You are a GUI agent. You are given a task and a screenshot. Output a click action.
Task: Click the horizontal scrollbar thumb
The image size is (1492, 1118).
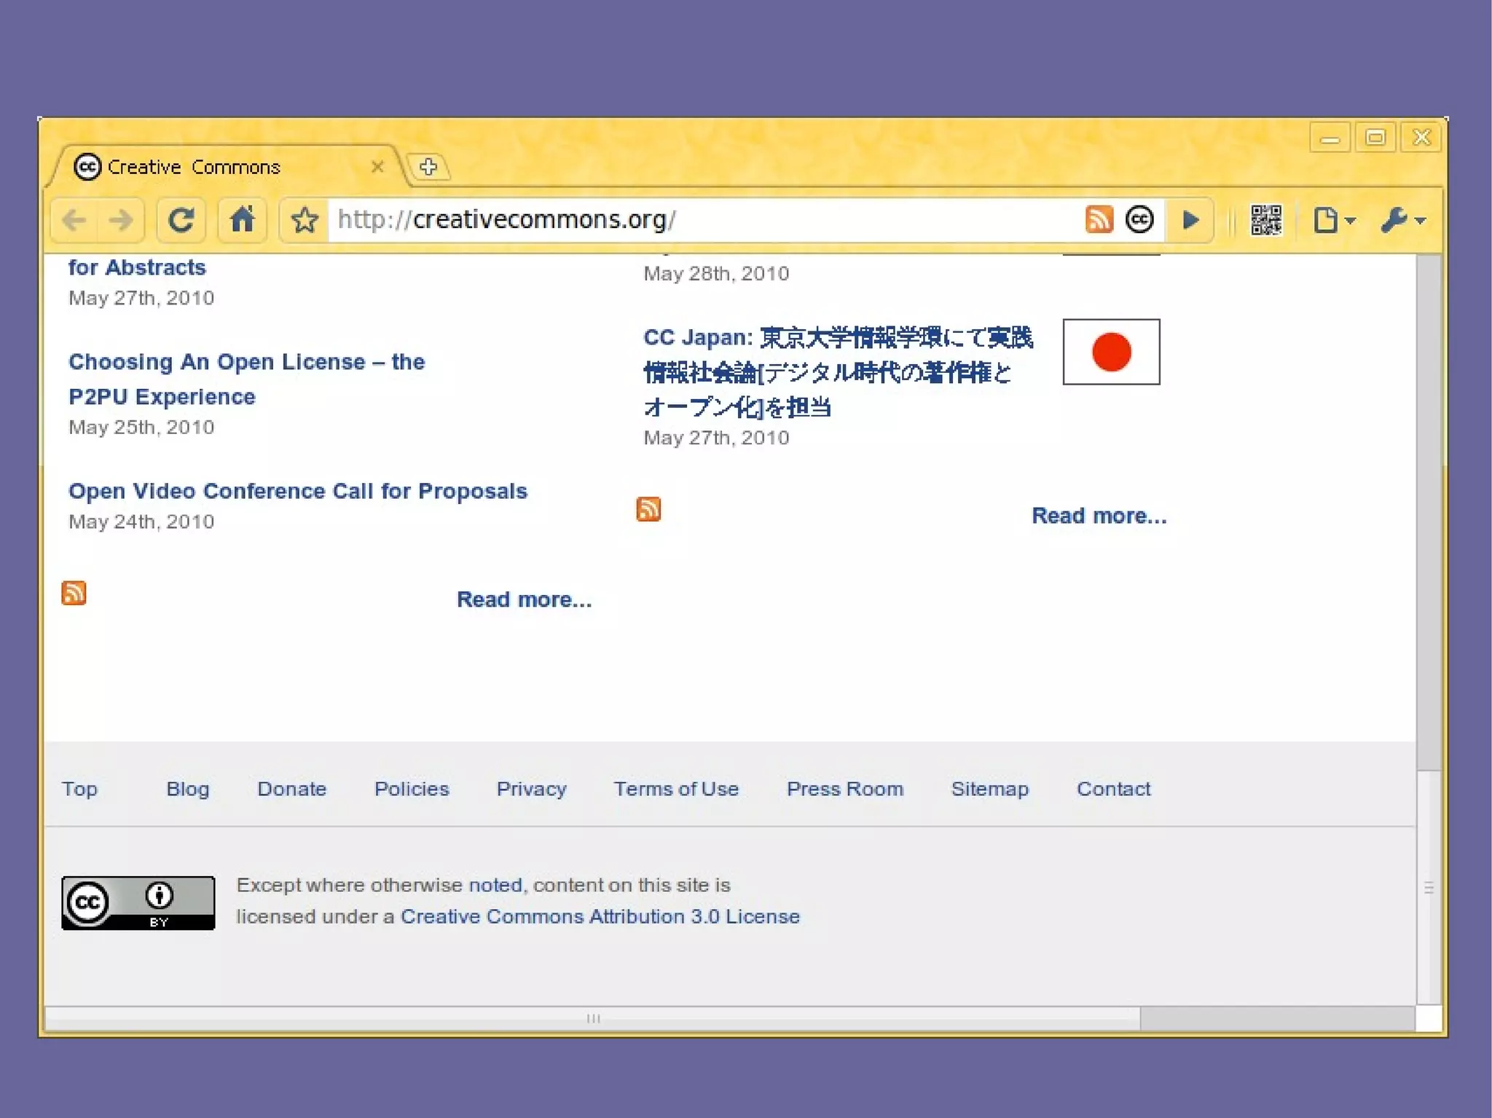click(592, 1018)
